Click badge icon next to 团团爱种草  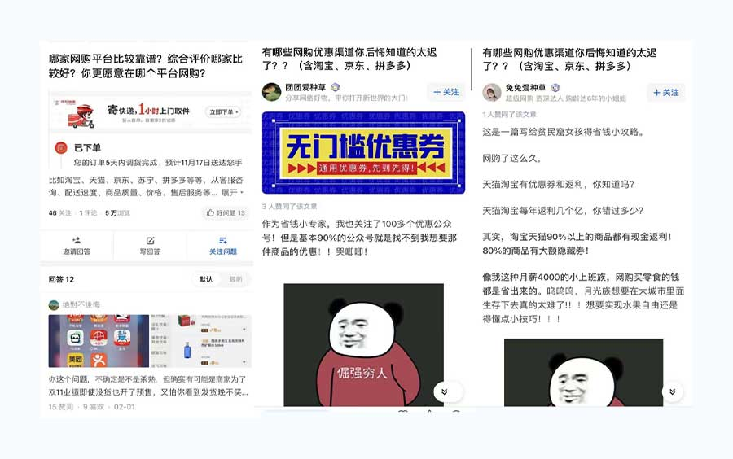point(336,87)
